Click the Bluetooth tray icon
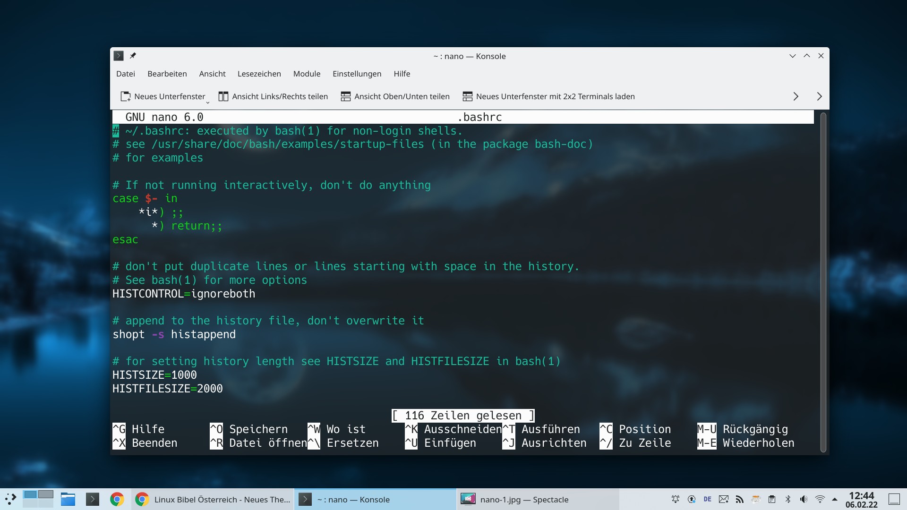The width and height of the screenshot is (907, 510). [788, 499]
